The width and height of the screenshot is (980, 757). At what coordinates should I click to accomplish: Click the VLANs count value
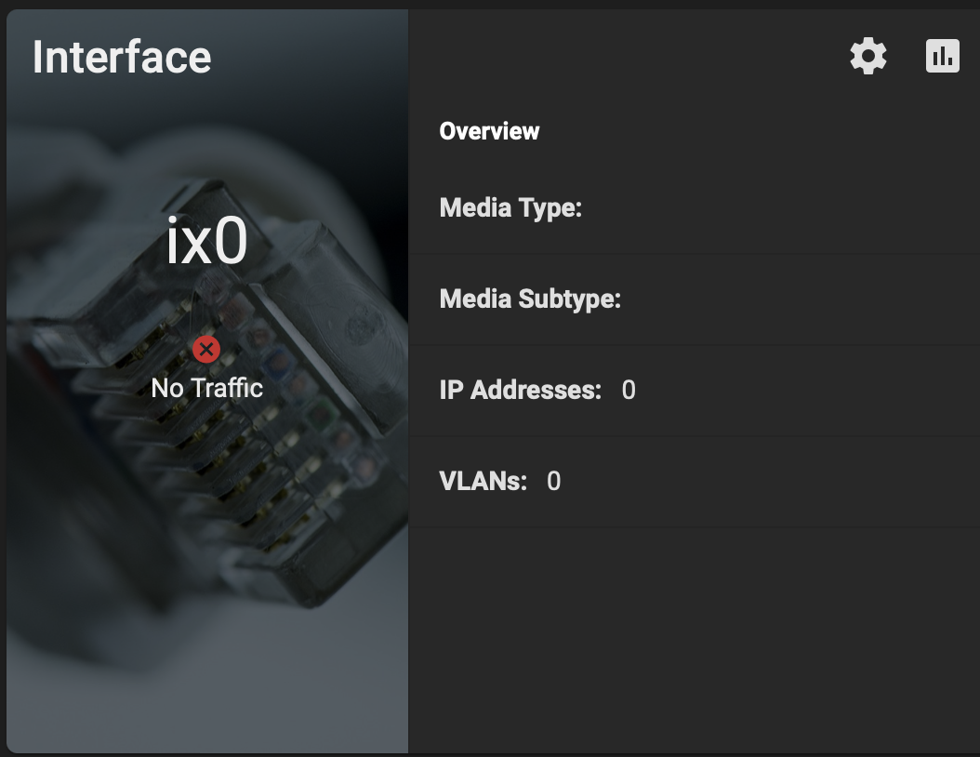tap(554, 482)
